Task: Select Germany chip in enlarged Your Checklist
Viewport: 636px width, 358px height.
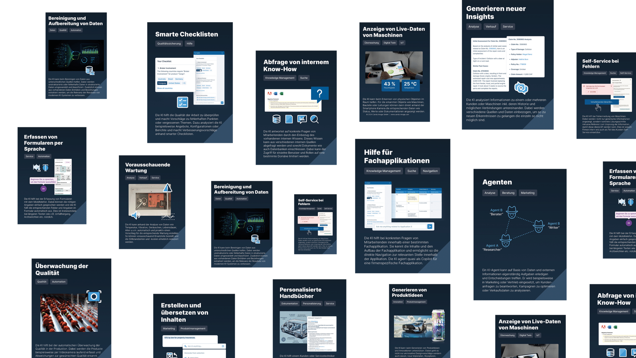Action: 179,79
